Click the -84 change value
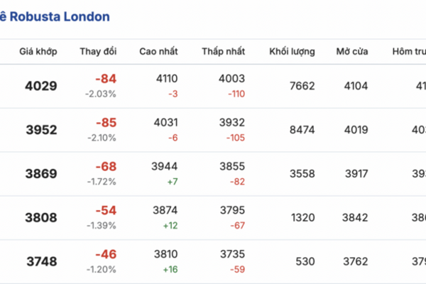The height and width of the screenshot is (284, 426). pyautogui.click(x=105, y=79)
